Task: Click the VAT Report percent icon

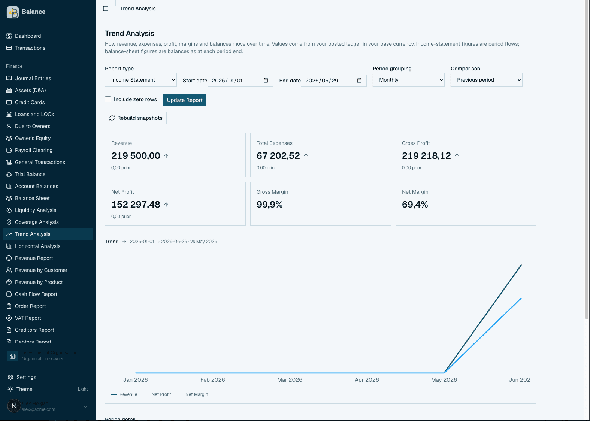Action: pos(9,318)
